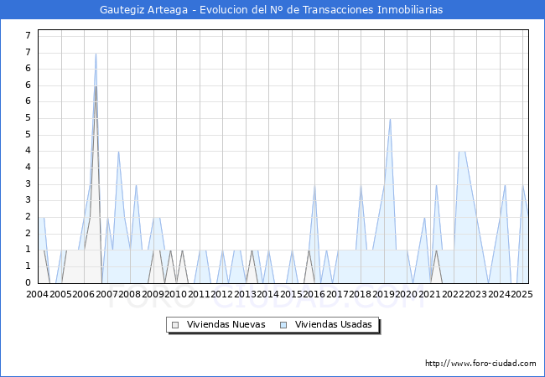Click the 2016 x-axis label
The image size is (545, 377).
click(314, 294)
